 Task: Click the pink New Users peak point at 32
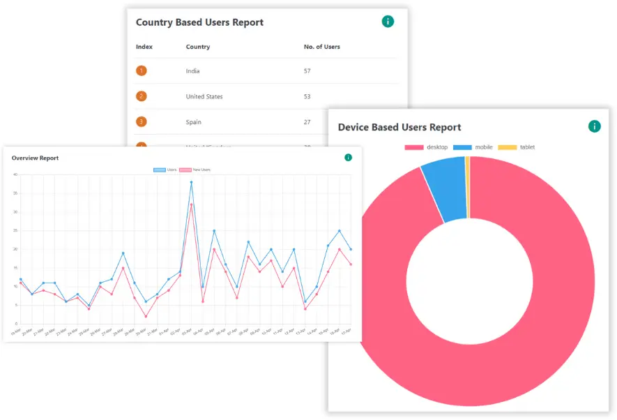coord(192,204)
